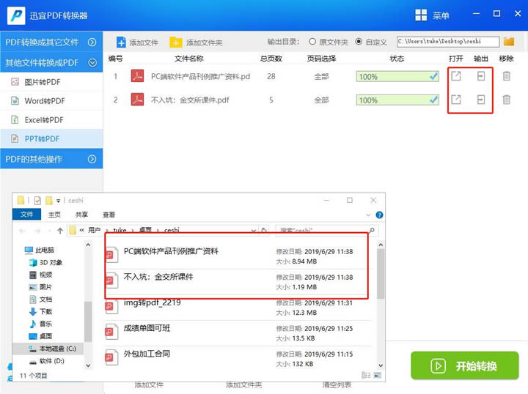The width and height of the screenshot is (528, 394).
Task: Select the img转pdf_2219 file in Explorer
Action: pyautogui.click(x=238, y=308)
